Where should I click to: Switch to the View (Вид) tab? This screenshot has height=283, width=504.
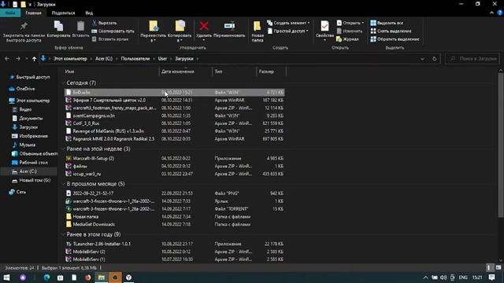point(89,13)
